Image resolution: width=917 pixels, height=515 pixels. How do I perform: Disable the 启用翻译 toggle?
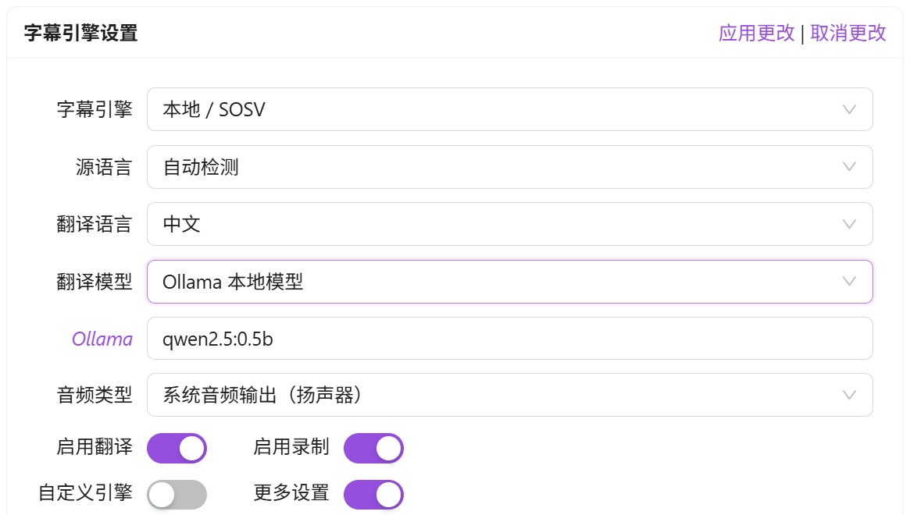point(177,449)
